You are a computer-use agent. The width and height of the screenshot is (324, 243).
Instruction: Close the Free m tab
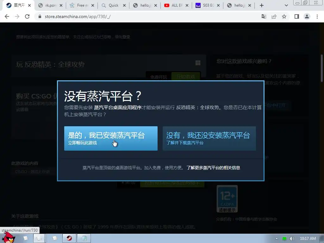click(x=93, y=5)
